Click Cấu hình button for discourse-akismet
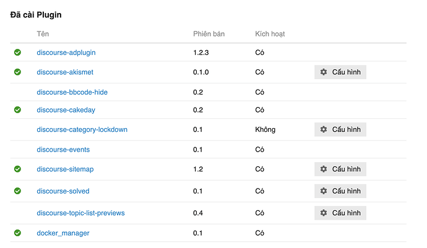The image size is (427, 248). point(340,72)
